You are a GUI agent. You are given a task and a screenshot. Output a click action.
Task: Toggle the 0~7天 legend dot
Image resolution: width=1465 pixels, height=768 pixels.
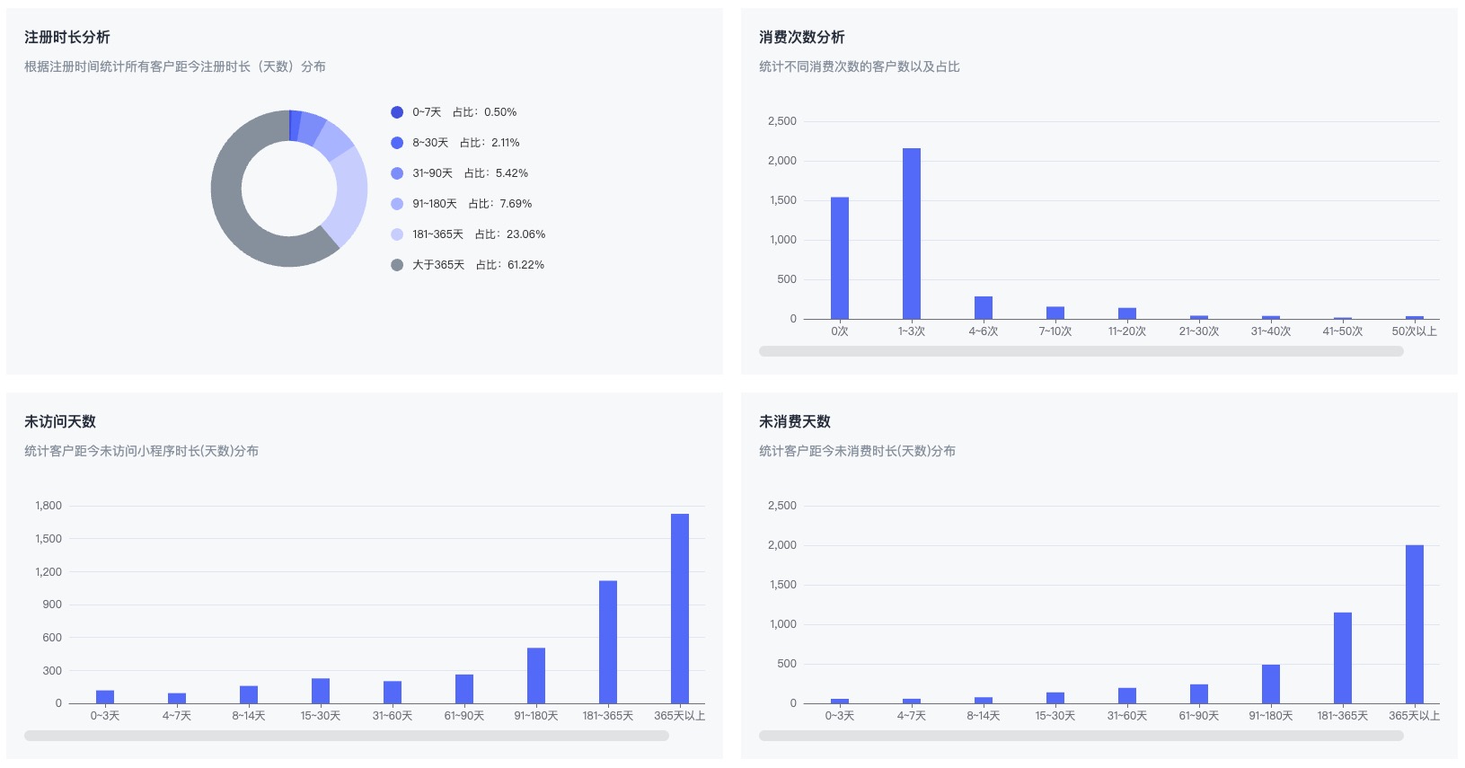397,112
